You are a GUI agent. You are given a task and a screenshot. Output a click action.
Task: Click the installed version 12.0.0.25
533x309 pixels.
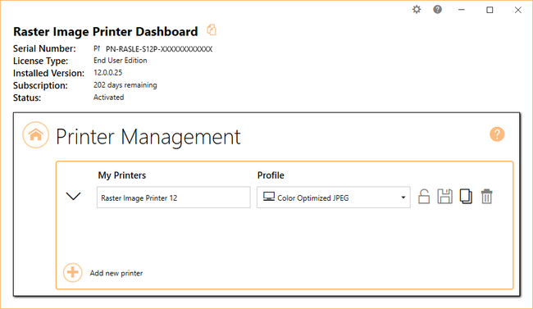(x=107, y=73)
